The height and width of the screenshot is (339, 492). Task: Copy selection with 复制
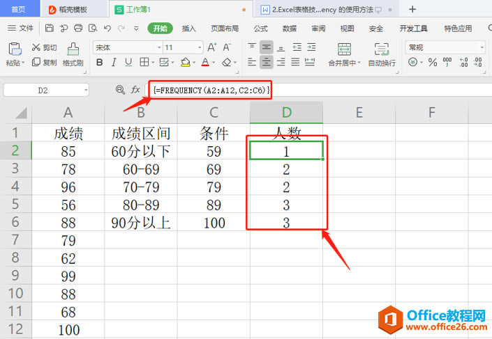click(44, 62)
